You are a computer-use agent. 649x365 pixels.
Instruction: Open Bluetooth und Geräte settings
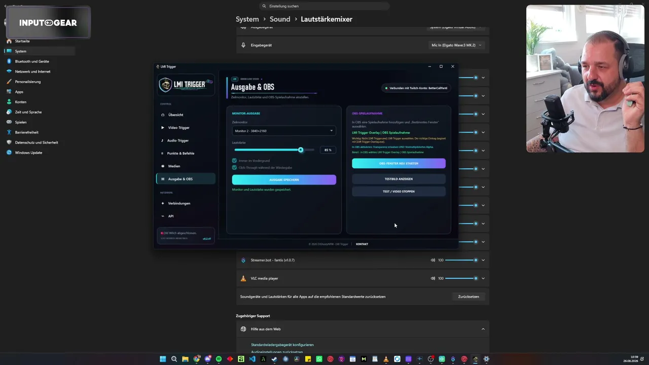pos(40,61)
